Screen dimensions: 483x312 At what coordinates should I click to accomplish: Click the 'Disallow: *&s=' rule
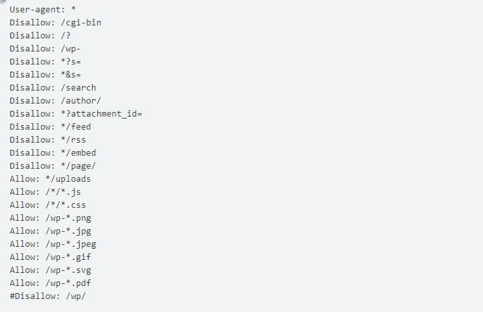click(45, 74)
